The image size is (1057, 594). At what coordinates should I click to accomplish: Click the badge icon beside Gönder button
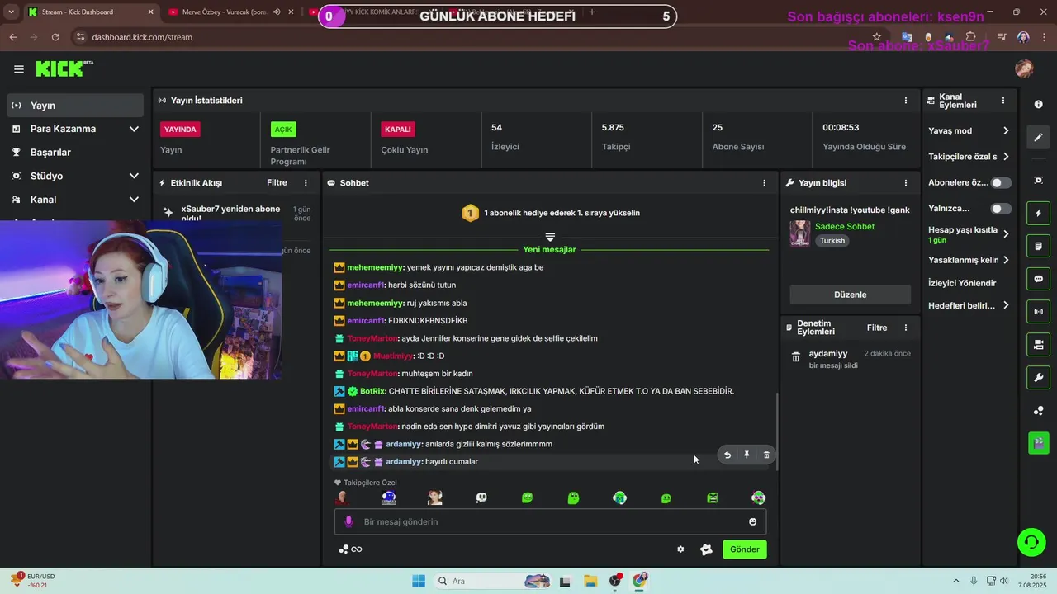706,549
